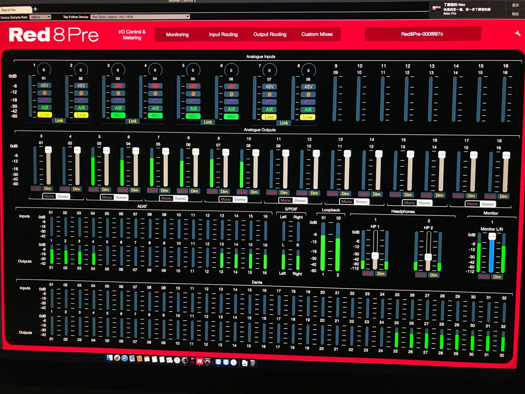Open the Custom Mixes tab
Screen dimensions: 525x394
click(317, 34)
